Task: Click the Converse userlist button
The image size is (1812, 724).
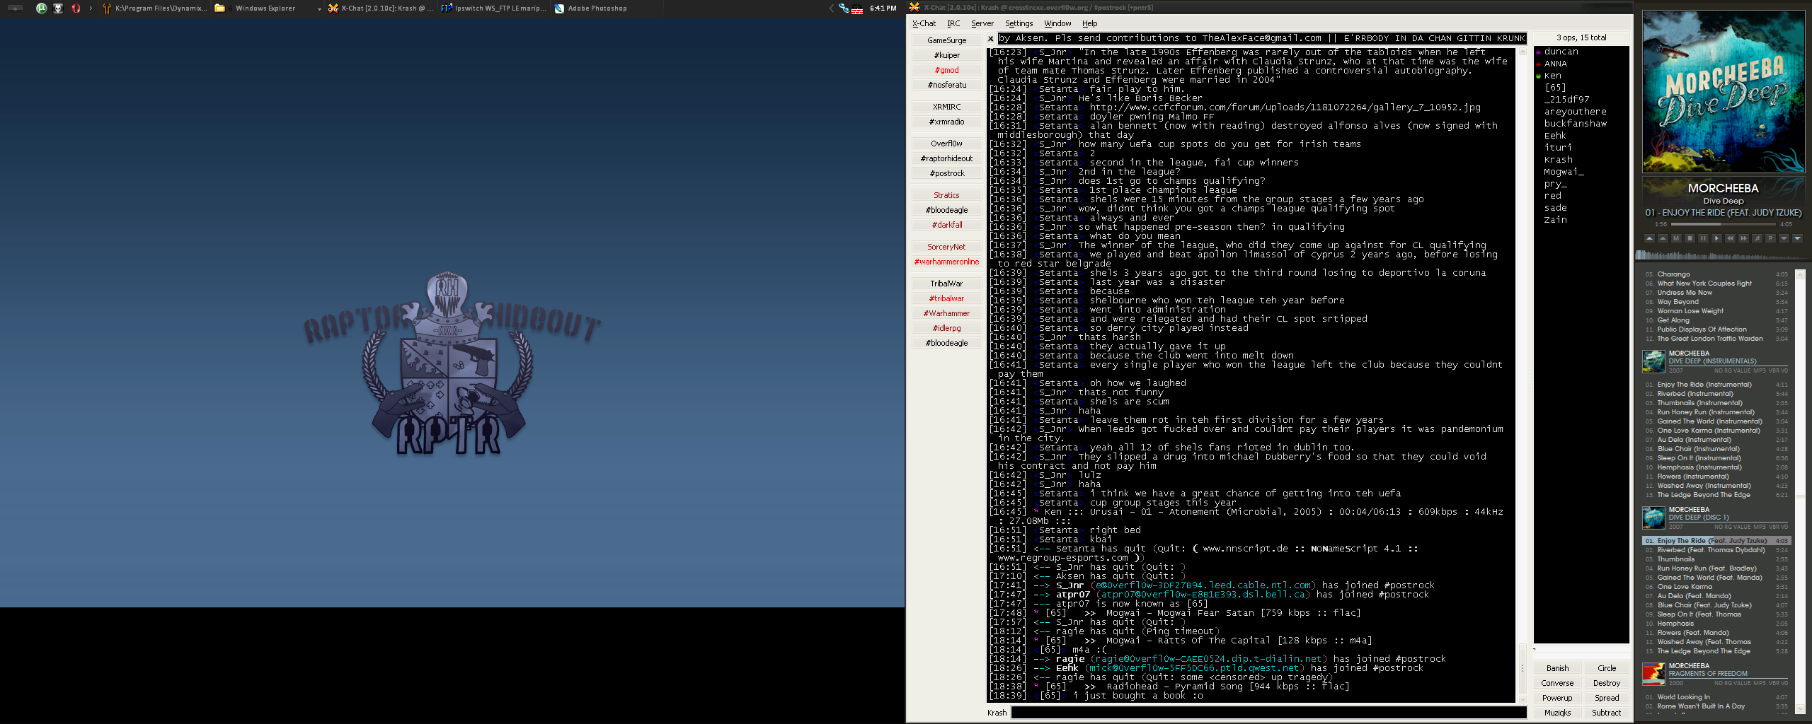Action: pyautogui.click(x=1557, y=683)
